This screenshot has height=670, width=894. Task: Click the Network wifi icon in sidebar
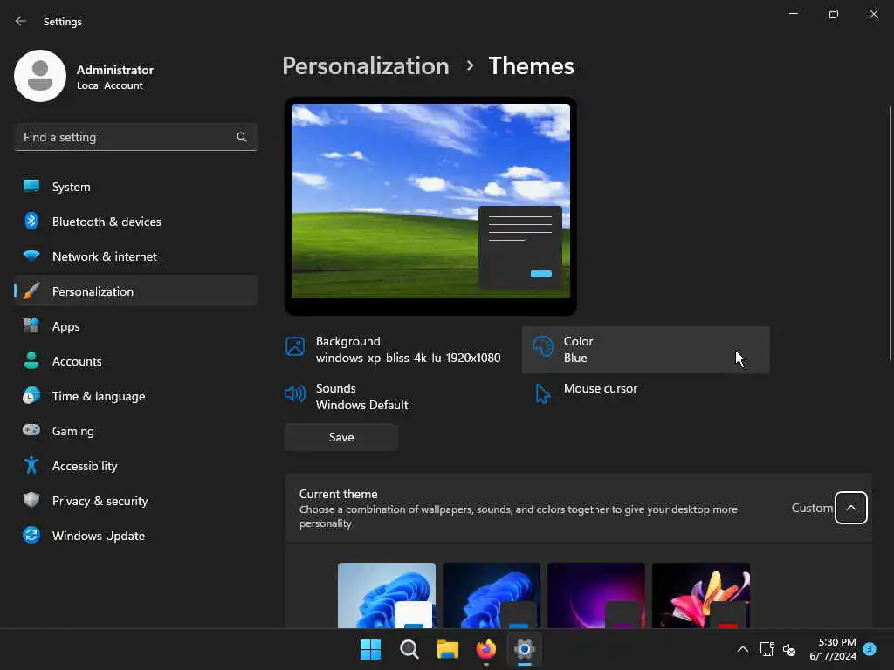point(31,256)
